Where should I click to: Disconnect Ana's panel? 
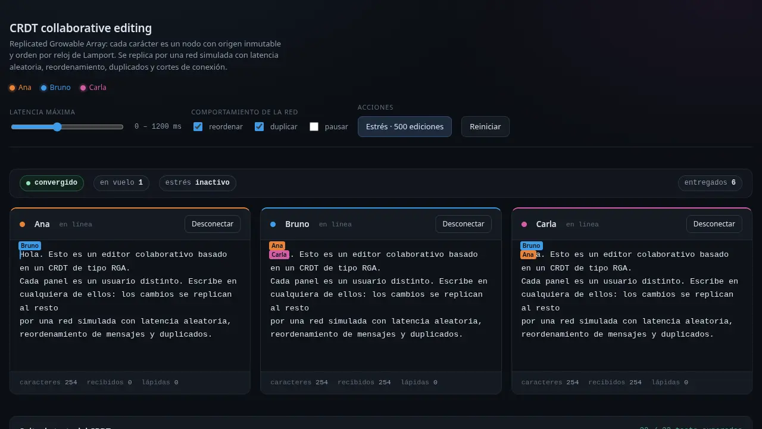click(213, 224)
